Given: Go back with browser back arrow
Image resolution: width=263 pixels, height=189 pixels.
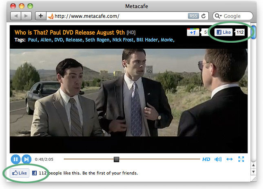Looking at the screenshot, I should [16, 16].
